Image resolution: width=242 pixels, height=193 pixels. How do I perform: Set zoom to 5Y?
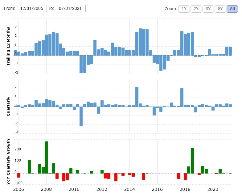tap(220, 9)
